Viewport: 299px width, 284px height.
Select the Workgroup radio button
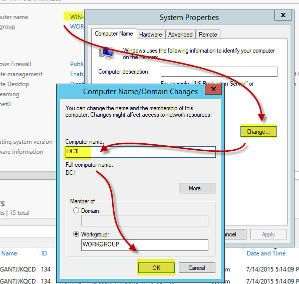click(x=76, y=234)
